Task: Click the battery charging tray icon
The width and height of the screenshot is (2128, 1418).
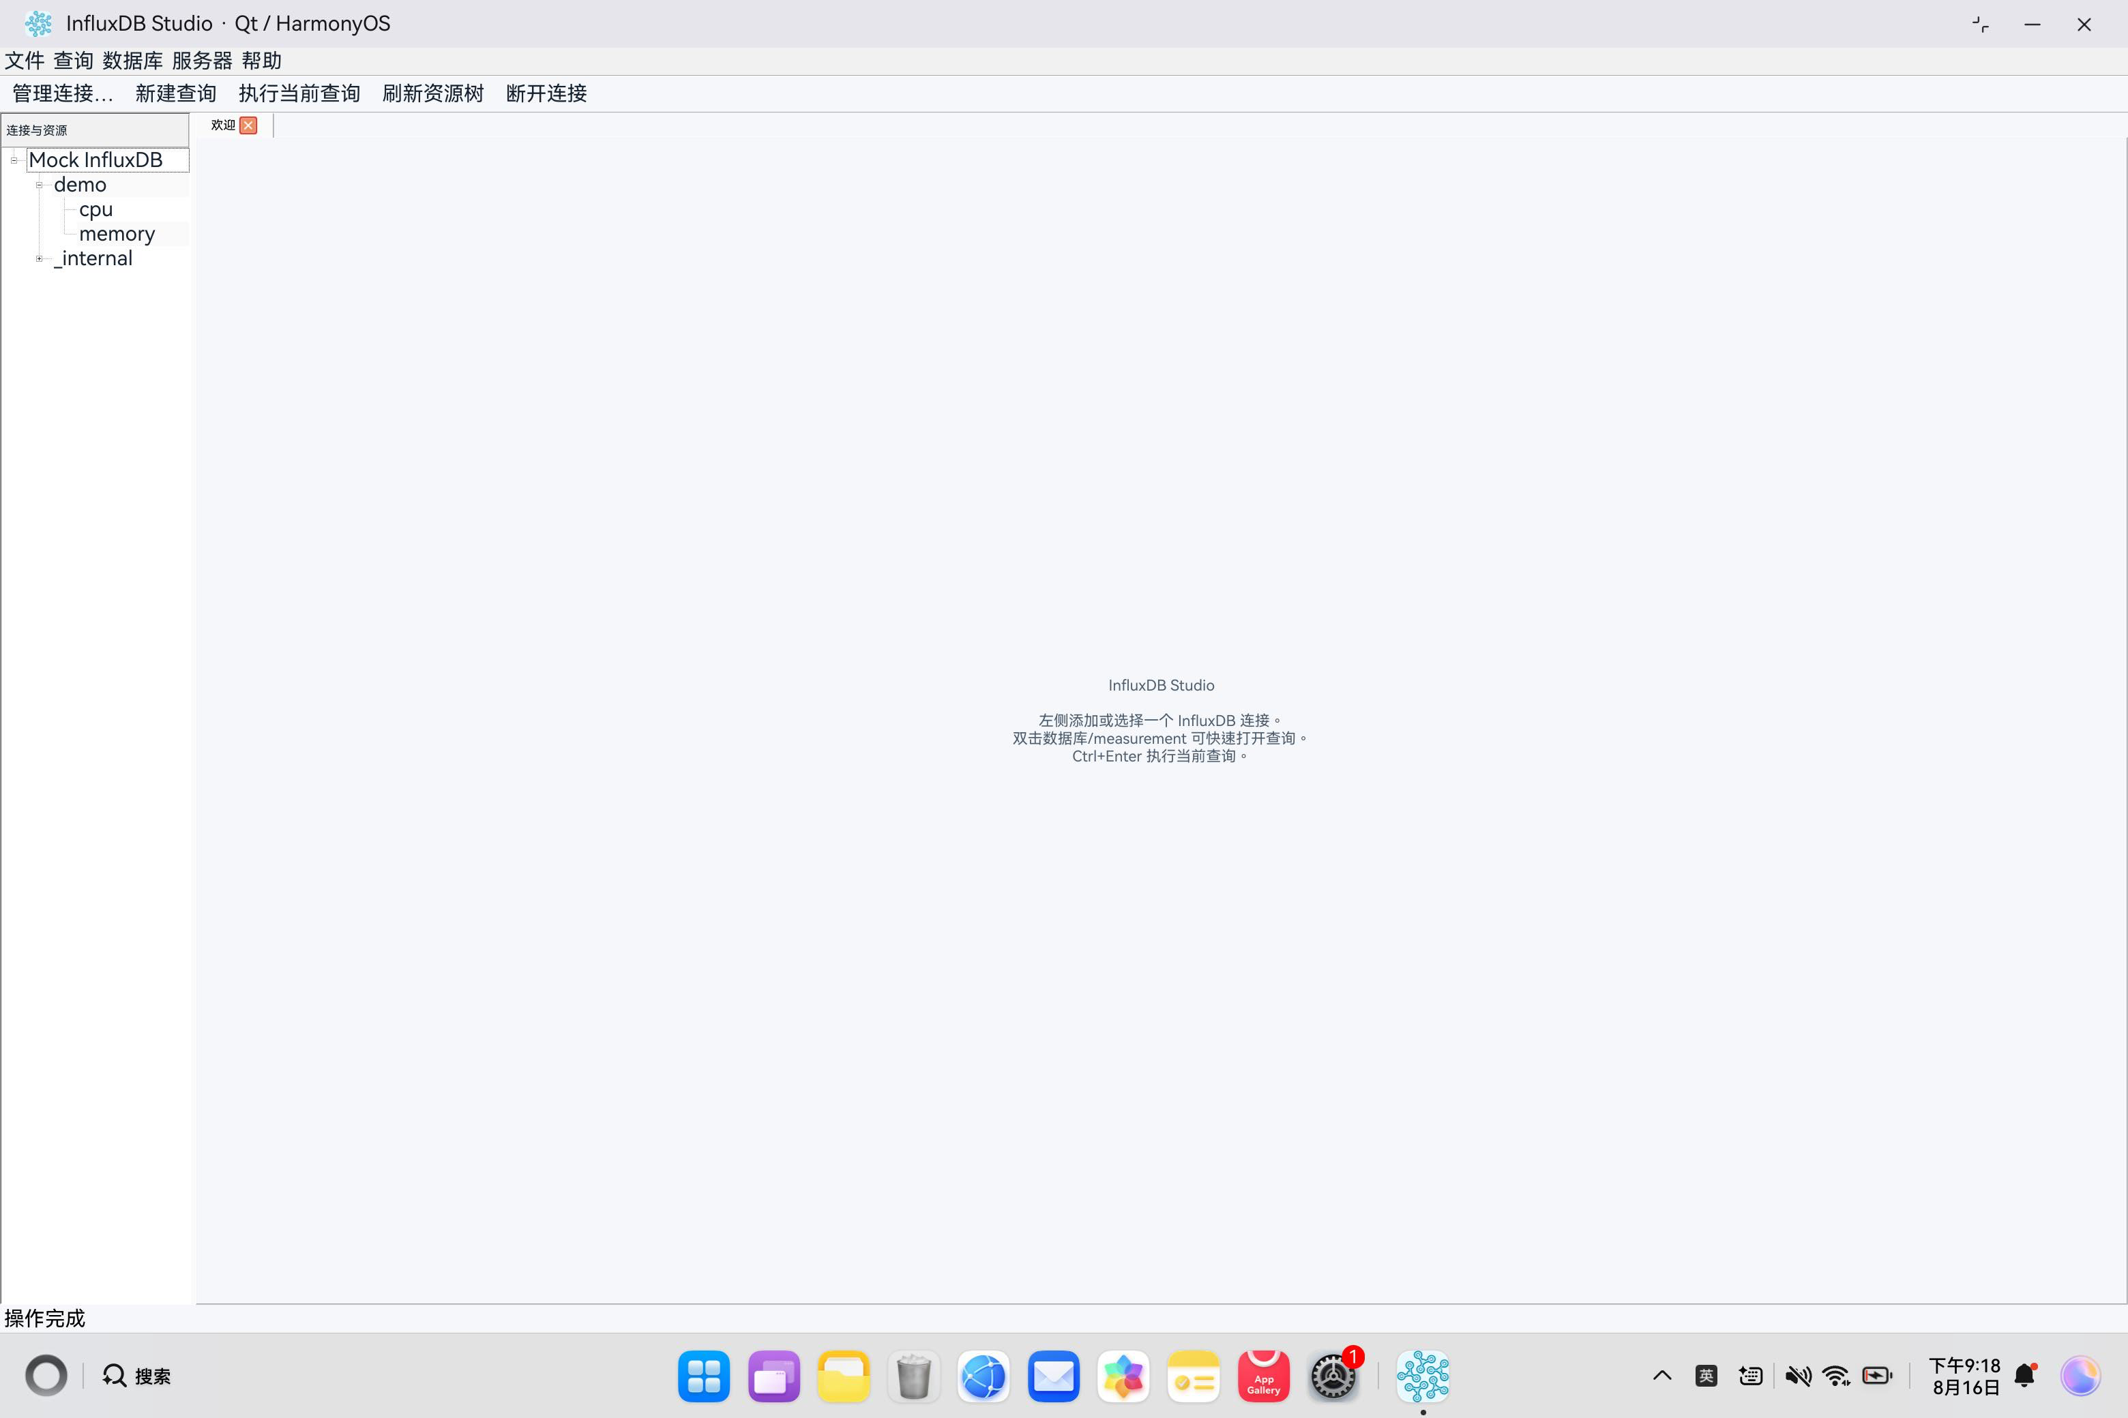Action: point(1878,1376)
